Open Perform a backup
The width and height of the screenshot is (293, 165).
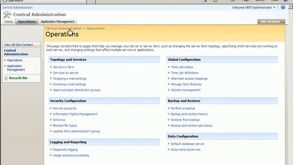[183, 108]
